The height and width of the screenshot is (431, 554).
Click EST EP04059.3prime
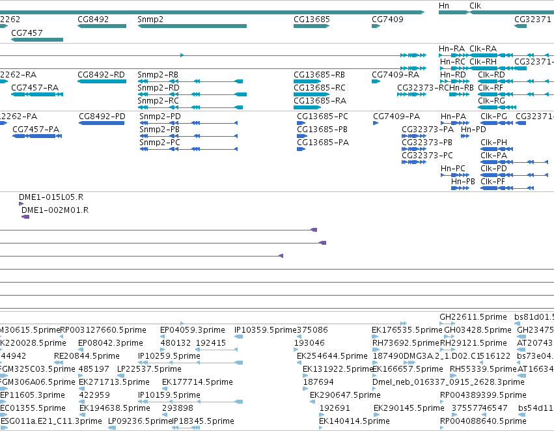(193, 330)
